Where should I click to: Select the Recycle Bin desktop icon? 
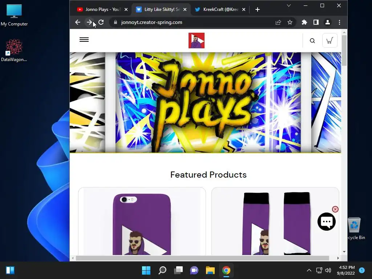[355, 229]
